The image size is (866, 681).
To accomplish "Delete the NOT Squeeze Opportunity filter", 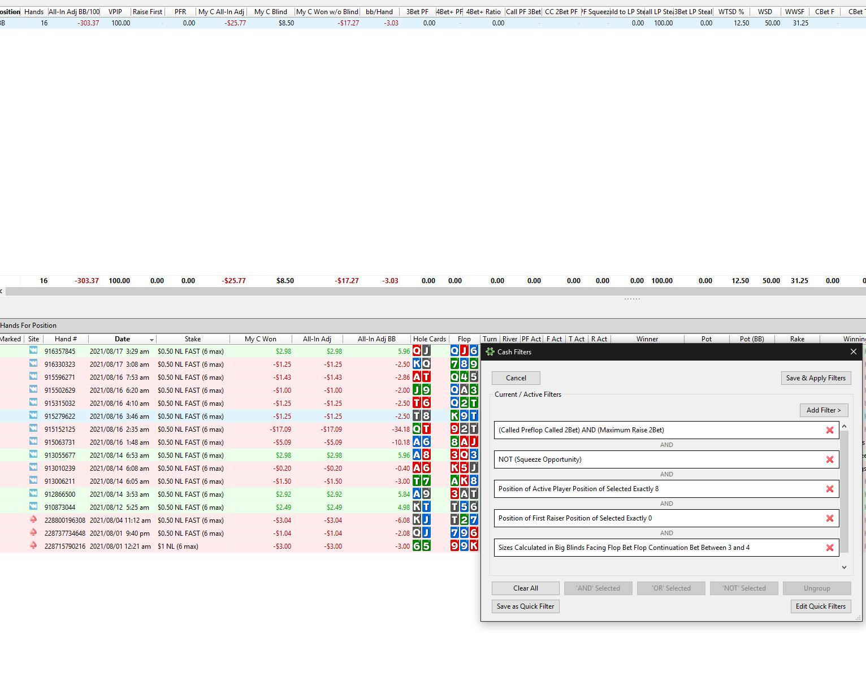I will (830, 459).
